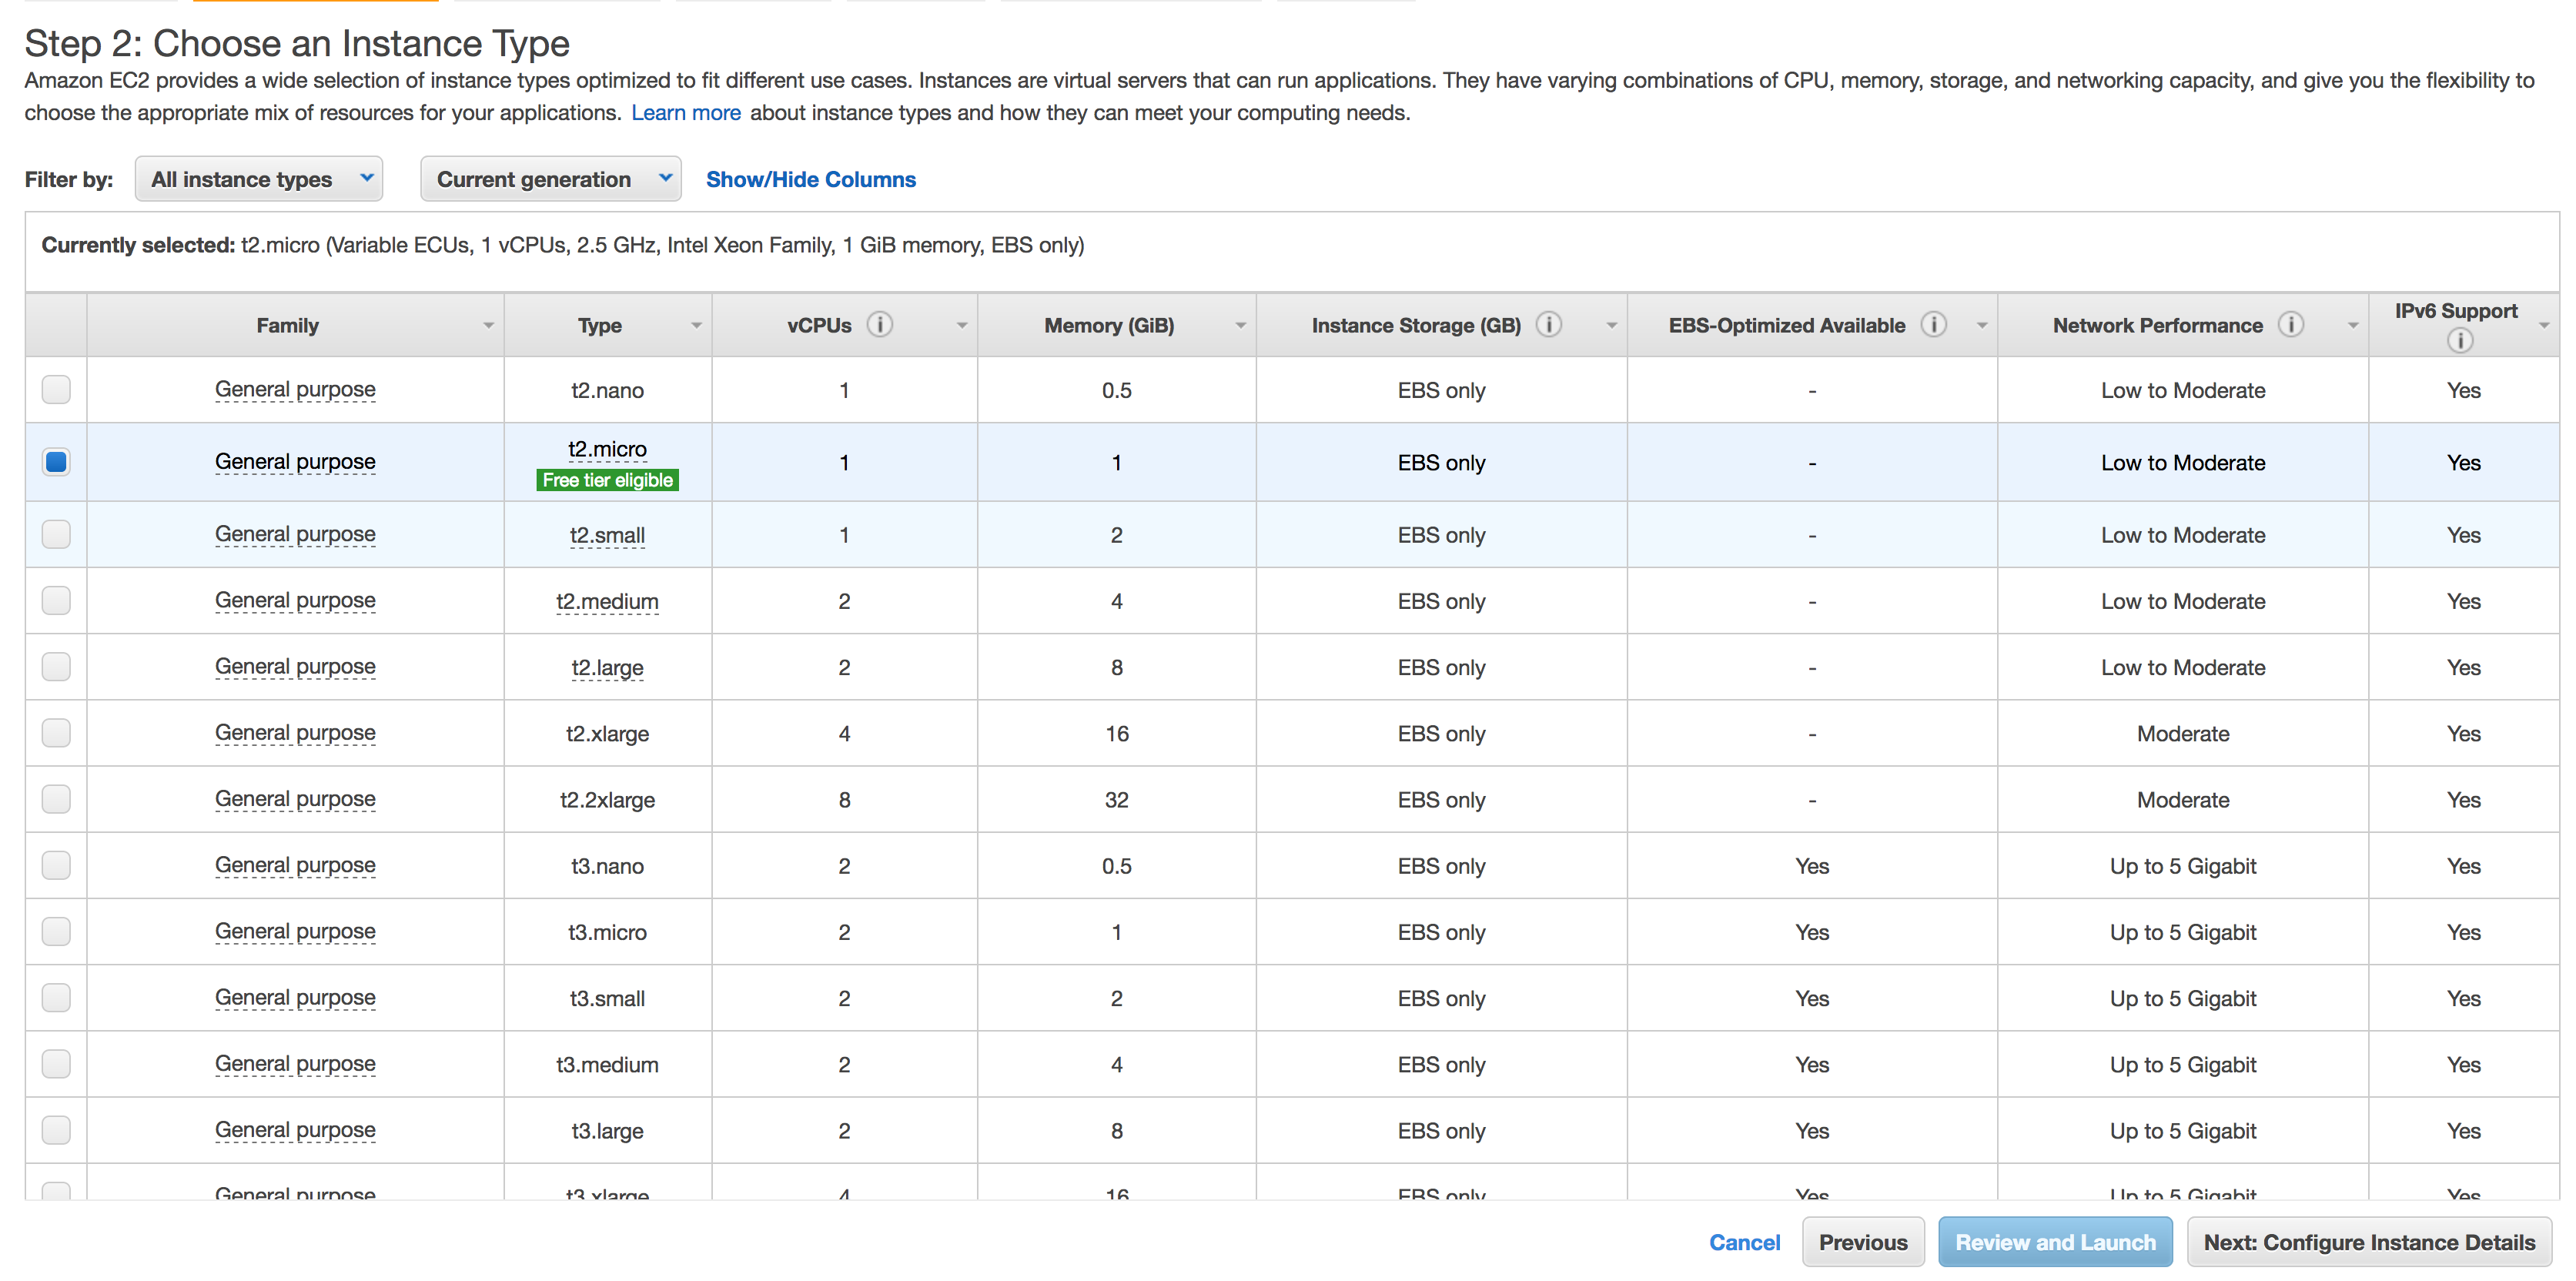Open the Instance Storage column sort arrow
This screenshot has width=2576, height=1281.
pyautogui.click(x=1611, y=326)
